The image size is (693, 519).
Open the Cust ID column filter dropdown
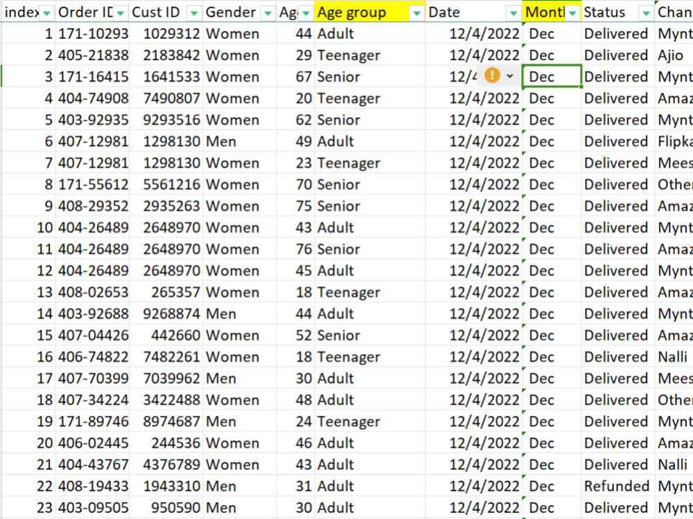[194, 14]
